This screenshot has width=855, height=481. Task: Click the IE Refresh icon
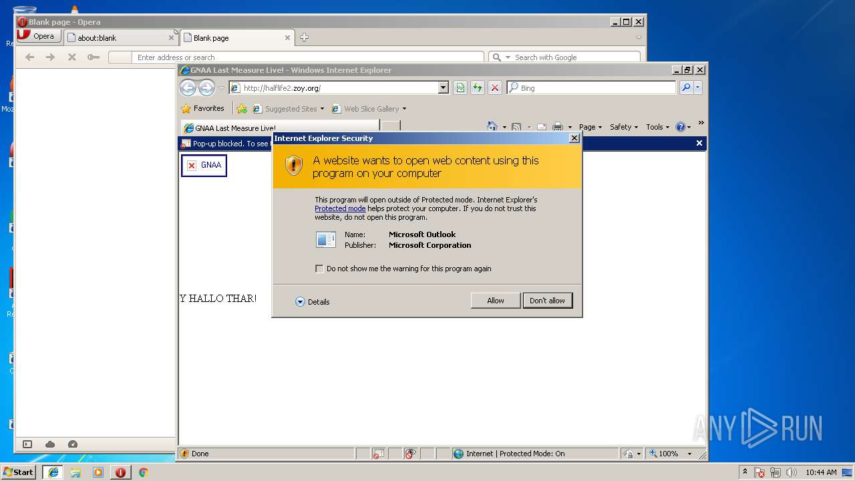click(x=477, y=88)
